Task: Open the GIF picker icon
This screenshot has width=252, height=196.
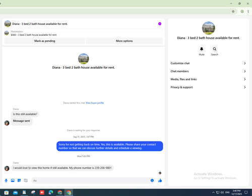Action: point(26,180)
